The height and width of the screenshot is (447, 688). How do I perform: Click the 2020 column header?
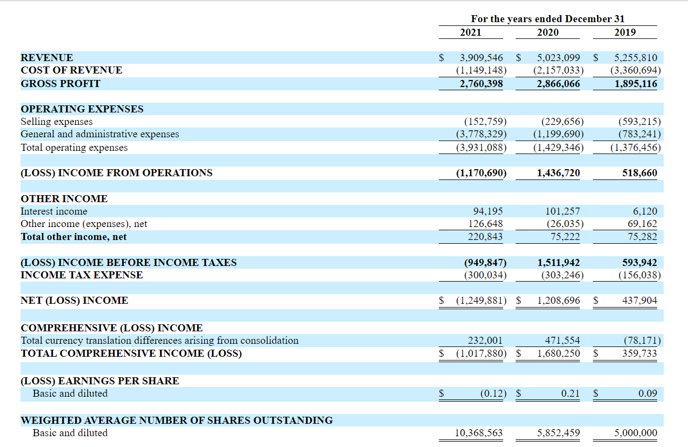coord(547,32)
